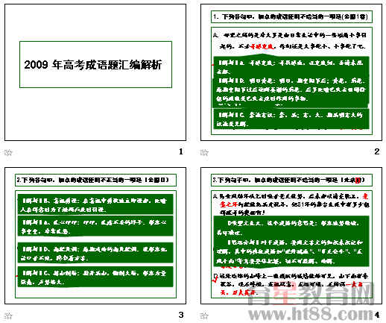Click the animation star icon under slide 1
The width and height of the screenshot is (386, 323).
8,152
